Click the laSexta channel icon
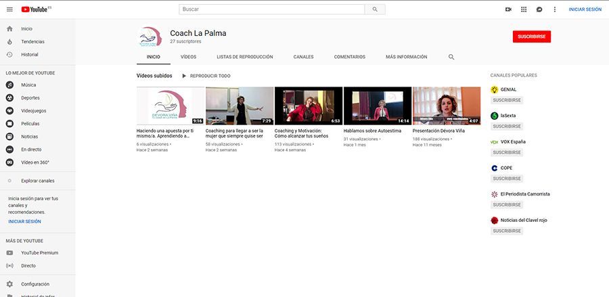609x297 pixels. pos(495,116)
